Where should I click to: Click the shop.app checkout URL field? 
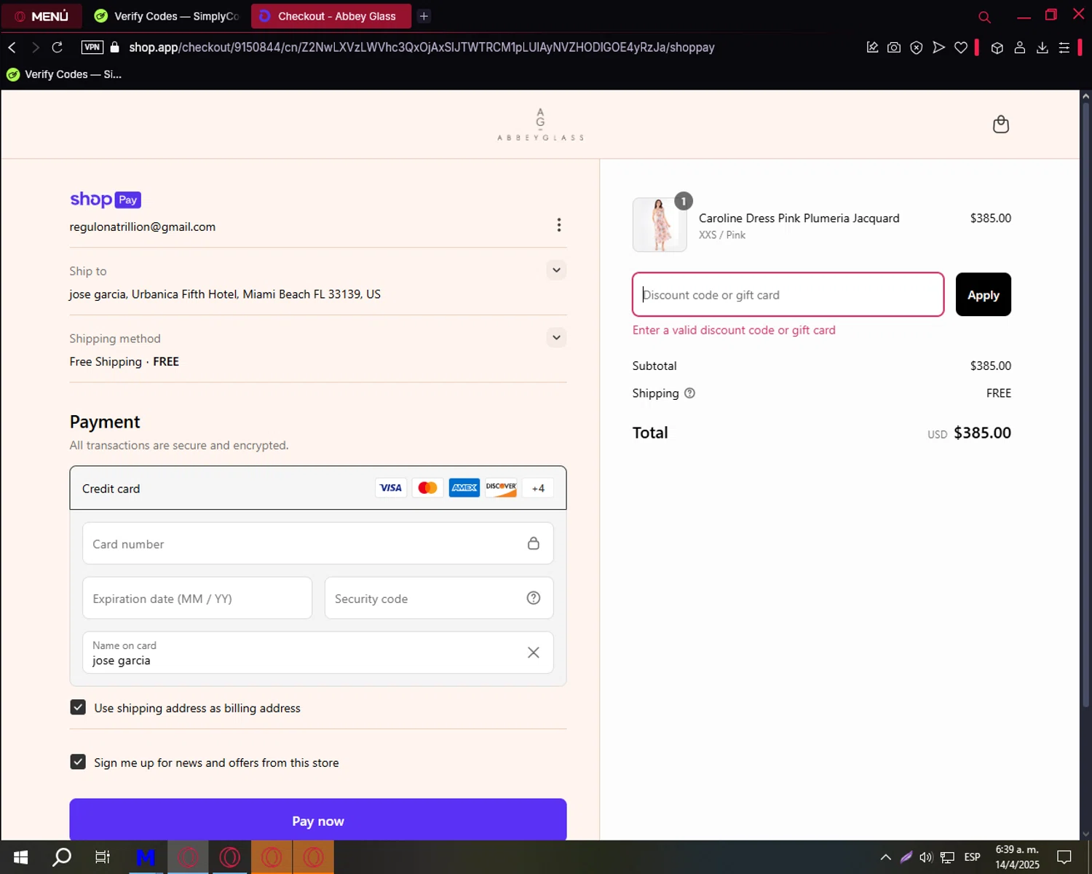[422, 47]
